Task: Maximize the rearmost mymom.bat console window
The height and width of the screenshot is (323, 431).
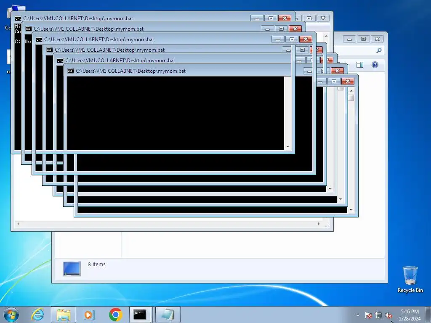Action: 271,19
